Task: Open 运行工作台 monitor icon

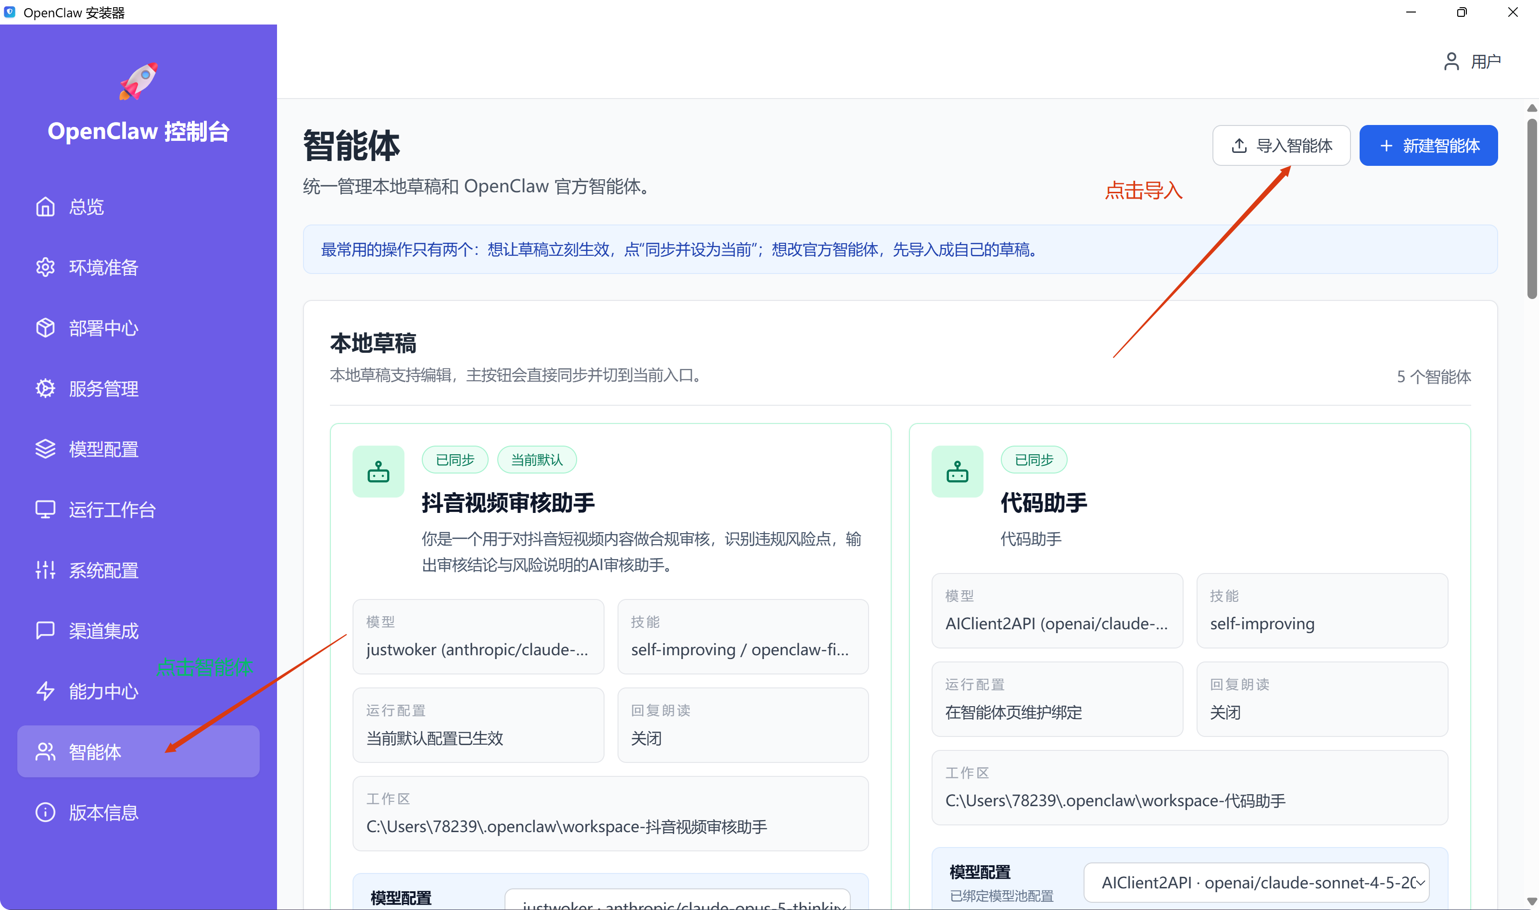Action: coord(45,510)
